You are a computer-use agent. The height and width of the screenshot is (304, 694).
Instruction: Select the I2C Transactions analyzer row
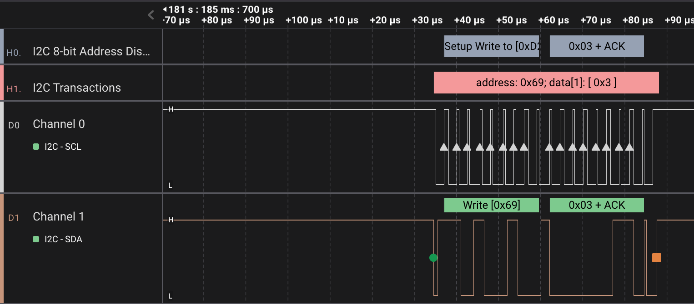[76, 88]
